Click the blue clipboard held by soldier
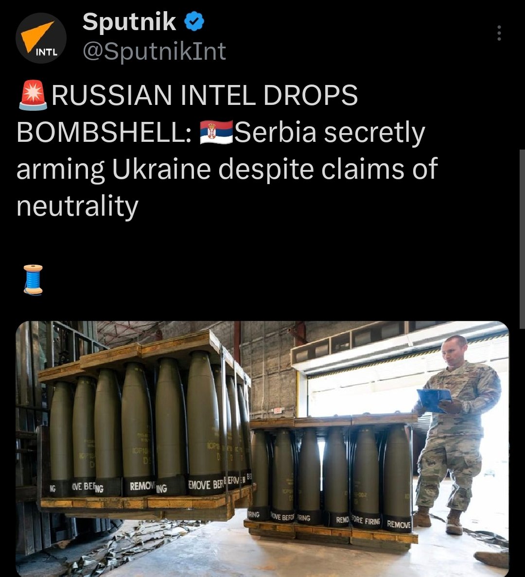 click(x=434, y=400)
